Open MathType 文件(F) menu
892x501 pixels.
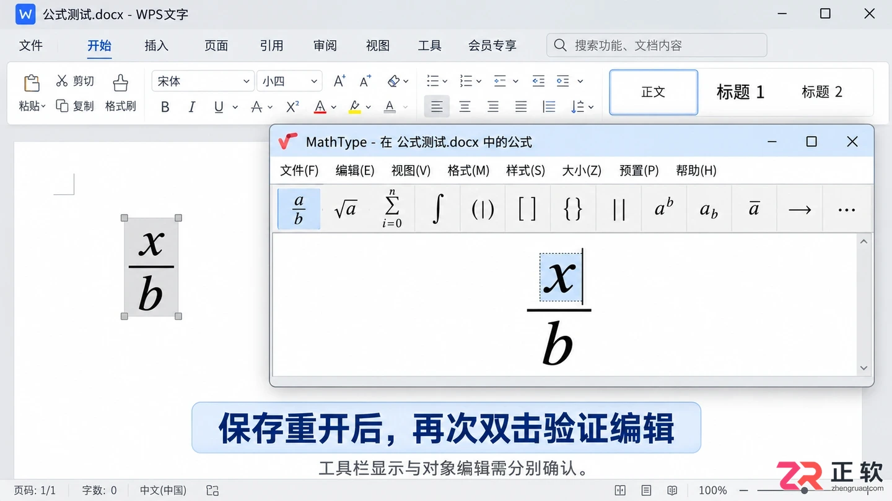click(x=299, y=171)
